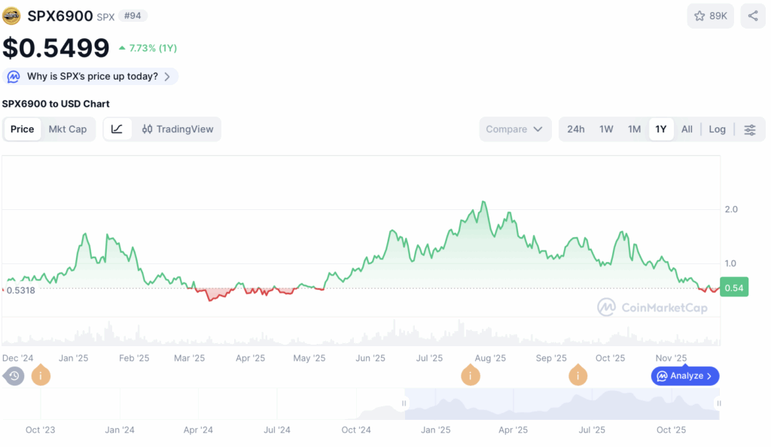Click the SPX6900 coin logo icon
The height and width of the screenshot is (447, 771).
[x=11, y=16]
